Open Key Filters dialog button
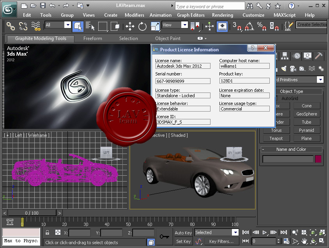The height and width of the screenshot is (248, 329). (221, 241)
